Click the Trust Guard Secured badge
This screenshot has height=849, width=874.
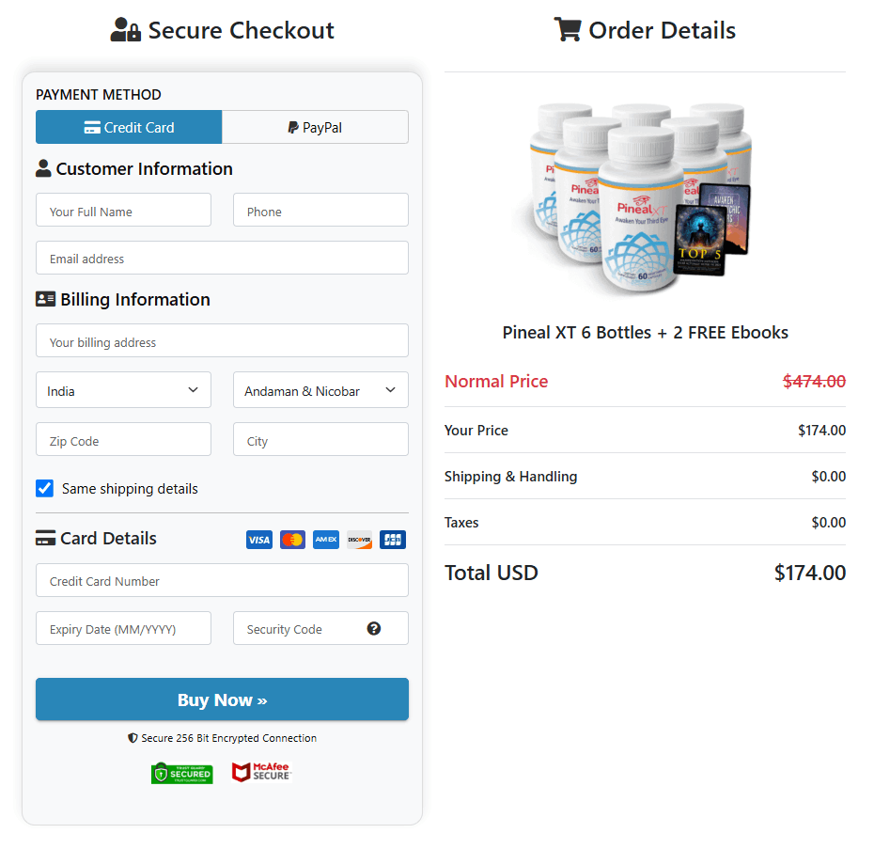(181, 773)
